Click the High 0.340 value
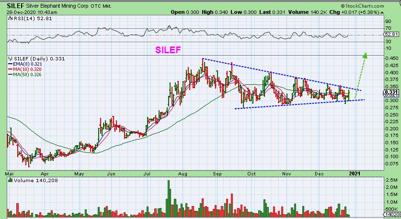The height and width of the screenshot is (219, 401). tap(215, 12)
